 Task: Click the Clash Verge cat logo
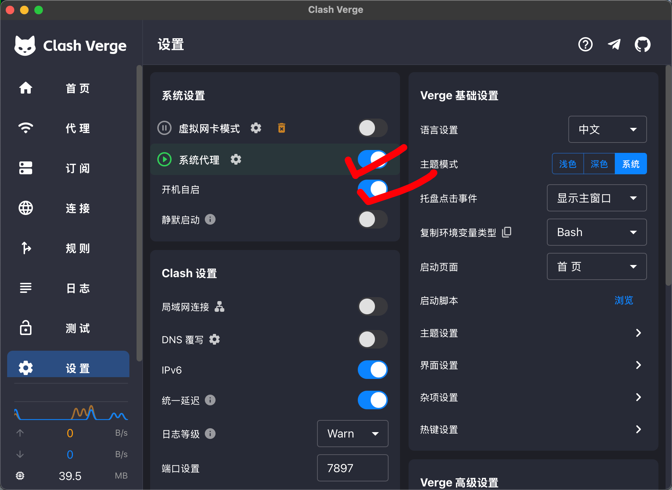tap(25, 46)
